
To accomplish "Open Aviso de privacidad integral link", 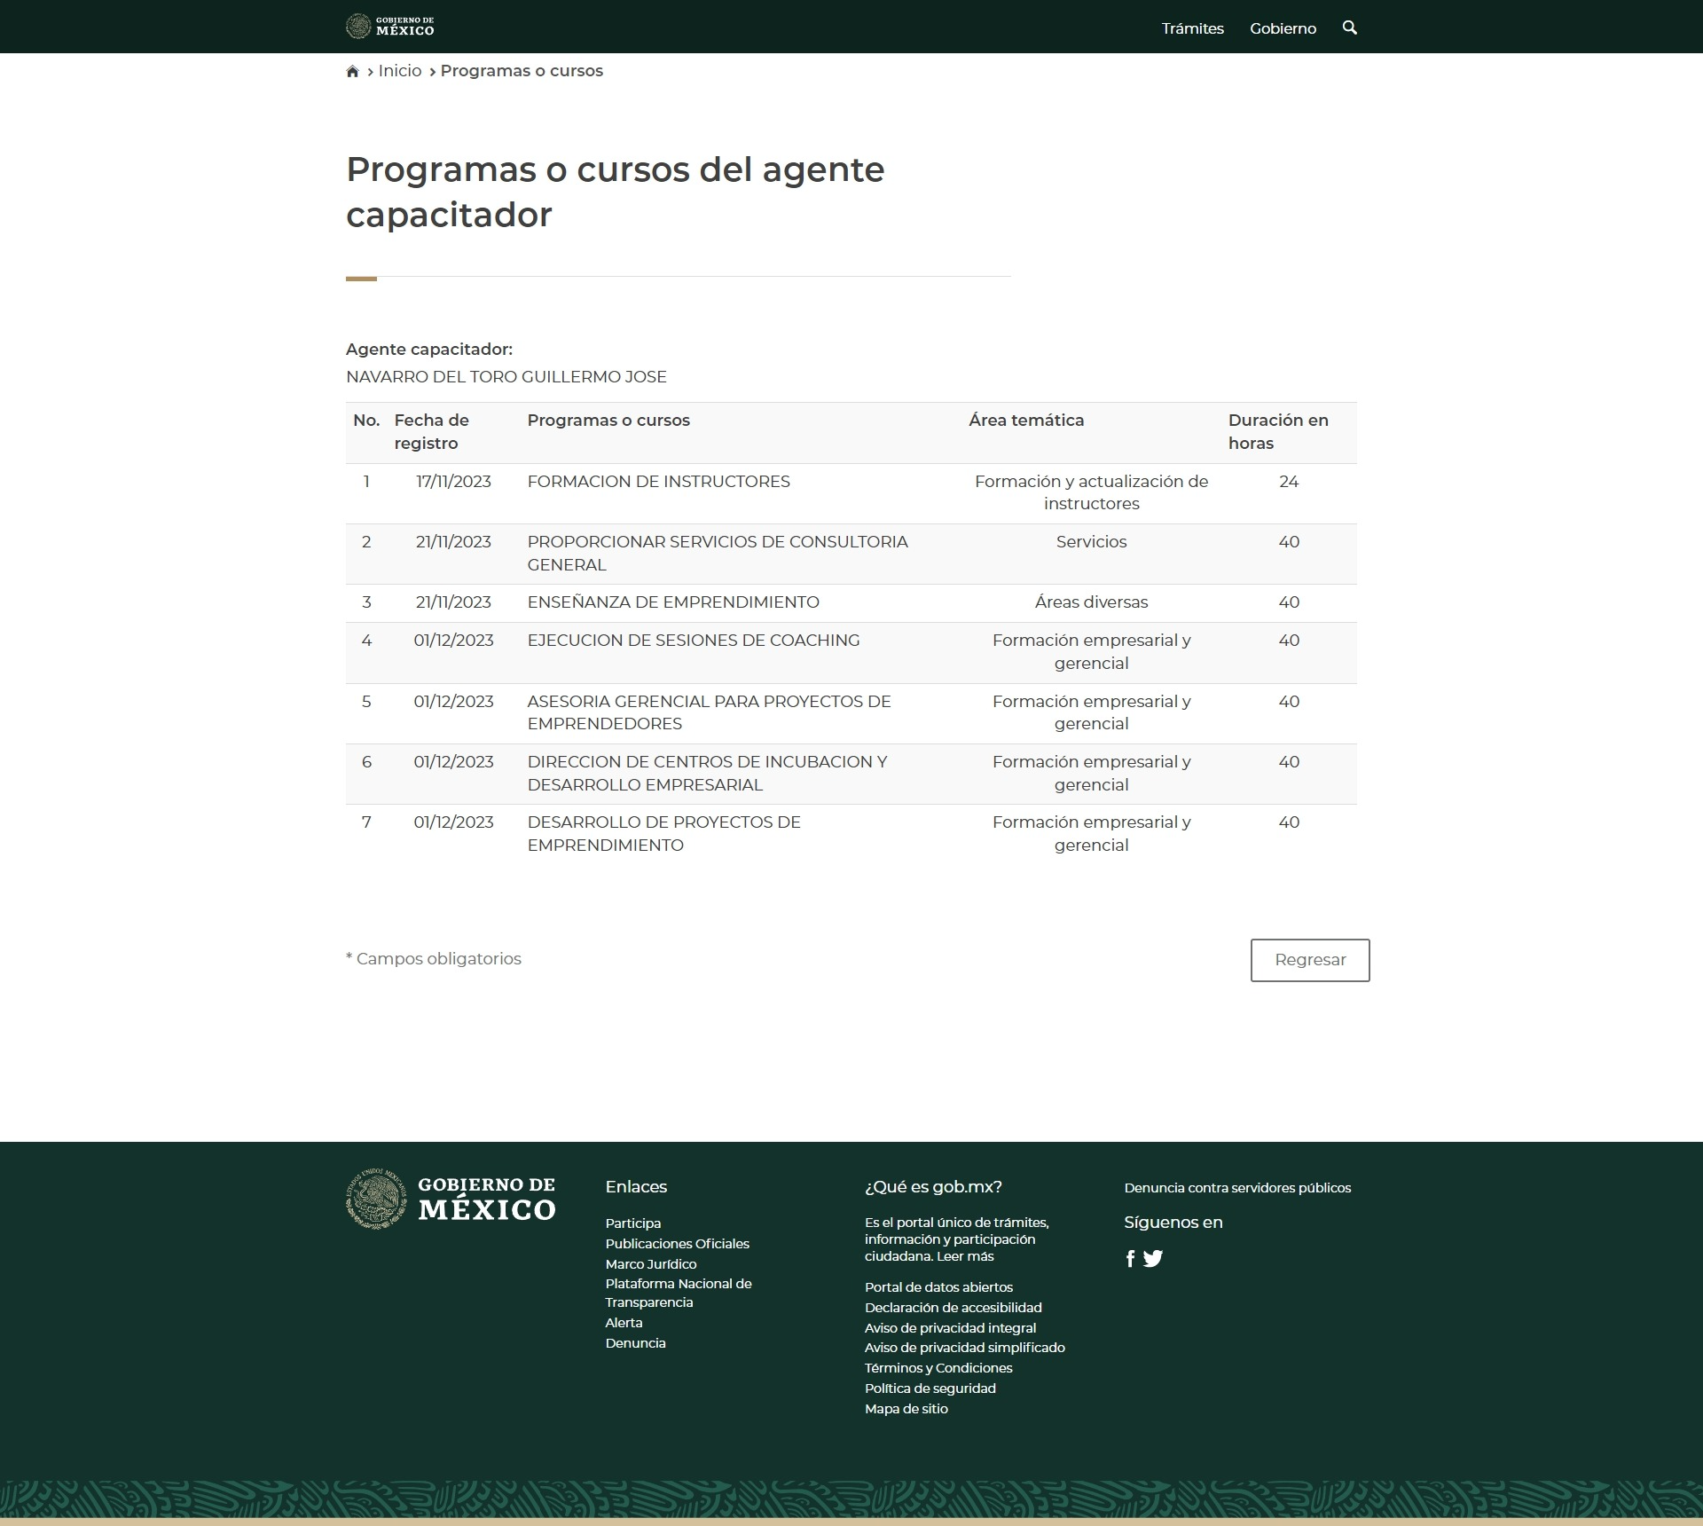I will [950, 1327].
